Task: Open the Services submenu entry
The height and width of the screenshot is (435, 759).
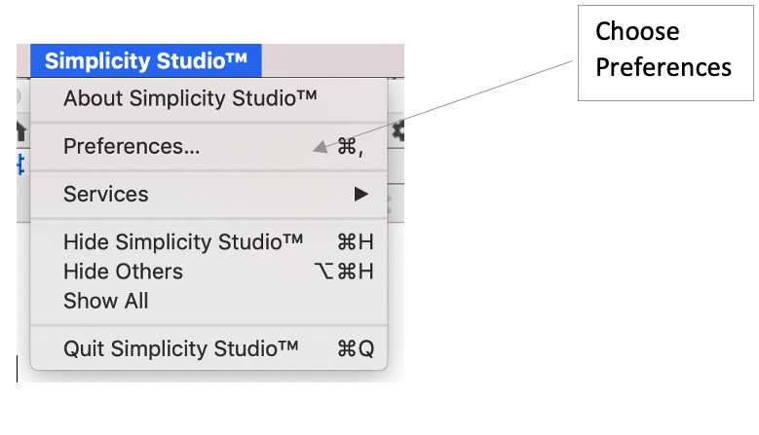Action: [x=106, y=194]
